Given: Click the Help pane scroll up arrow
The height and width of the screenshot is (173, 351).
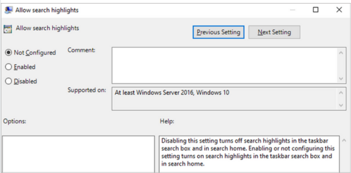Looking at the screenshot, I should [x=344, y=141].
